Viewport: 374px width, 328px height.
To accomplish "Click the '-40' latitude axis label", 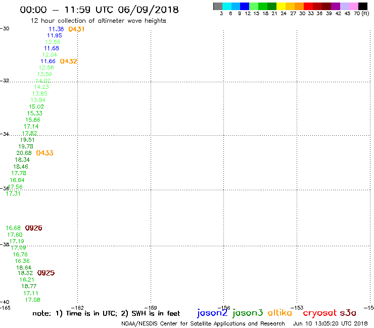I will tap(5, 302).
